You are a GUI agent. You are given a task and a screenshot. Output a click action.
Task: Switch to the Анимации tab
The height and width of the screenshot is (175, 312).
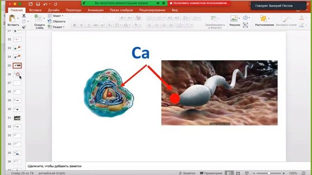pyautogui.click(x=96, y=10)
